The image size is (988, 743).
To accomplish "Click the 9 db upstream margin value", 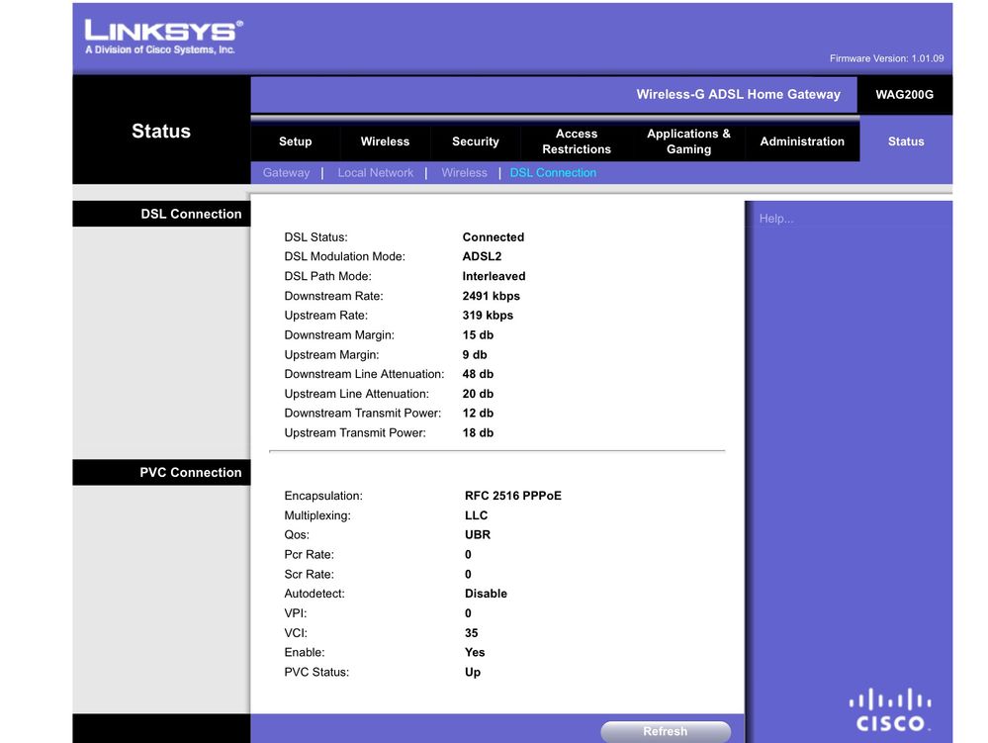I will point(475,355).
